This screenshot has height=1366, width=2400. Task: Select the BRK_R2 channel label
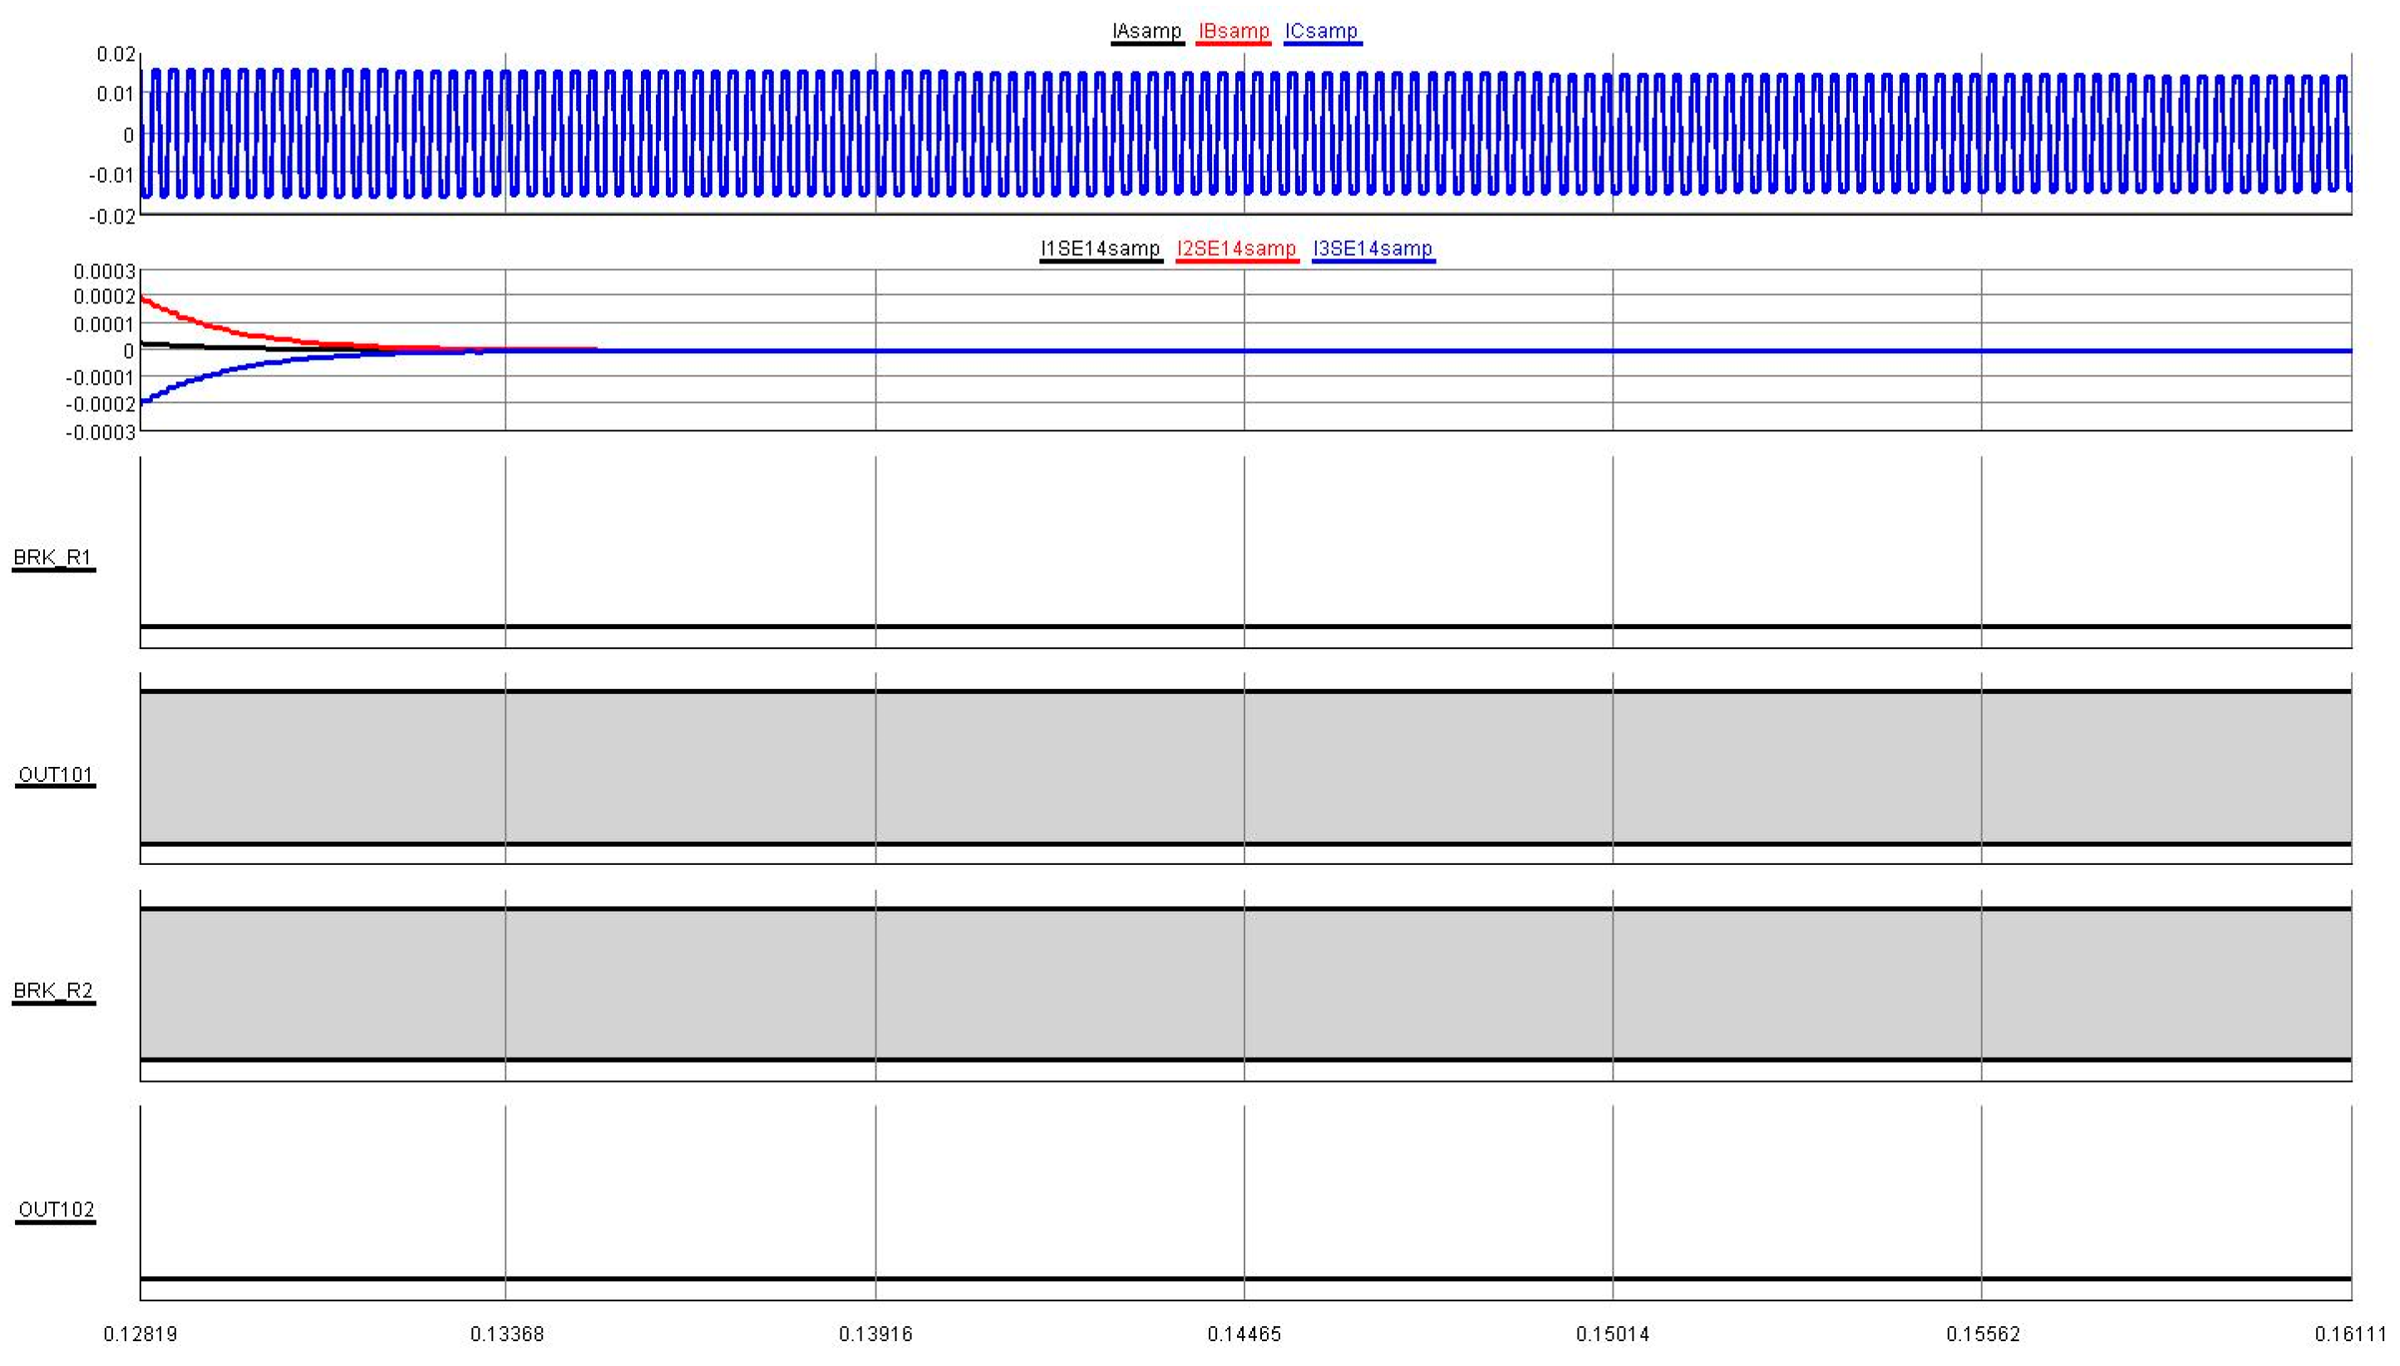click(x=52, y=991)
